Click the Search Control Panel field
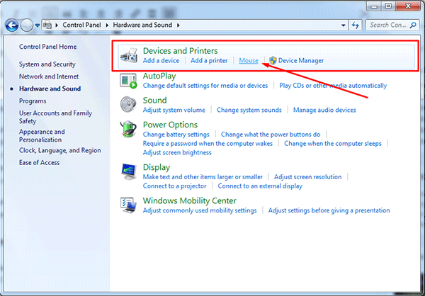The height and width of the screenshot is (296, 425). 392,25
